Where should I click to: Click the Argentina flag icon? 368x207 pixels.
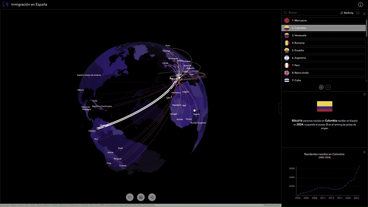287,58
